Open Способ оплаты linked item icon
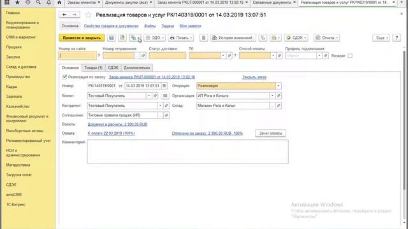 click(x=279, y=55)
